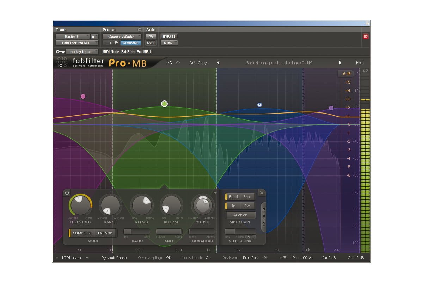Open the g group dropdown

click(94, 36)
